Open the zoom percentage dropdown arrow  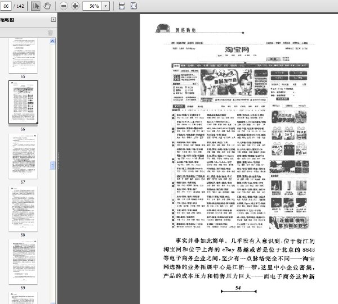pos(106,6)
